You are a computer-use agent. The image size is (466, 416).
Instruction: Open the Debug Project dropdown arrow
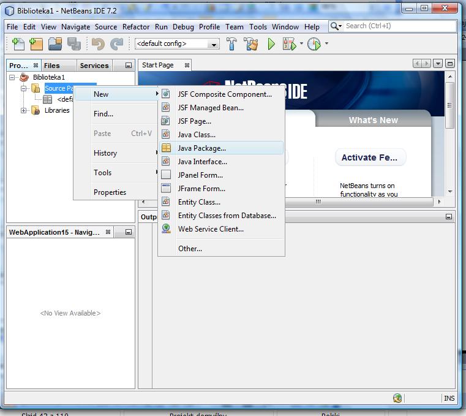click(301, 43)
